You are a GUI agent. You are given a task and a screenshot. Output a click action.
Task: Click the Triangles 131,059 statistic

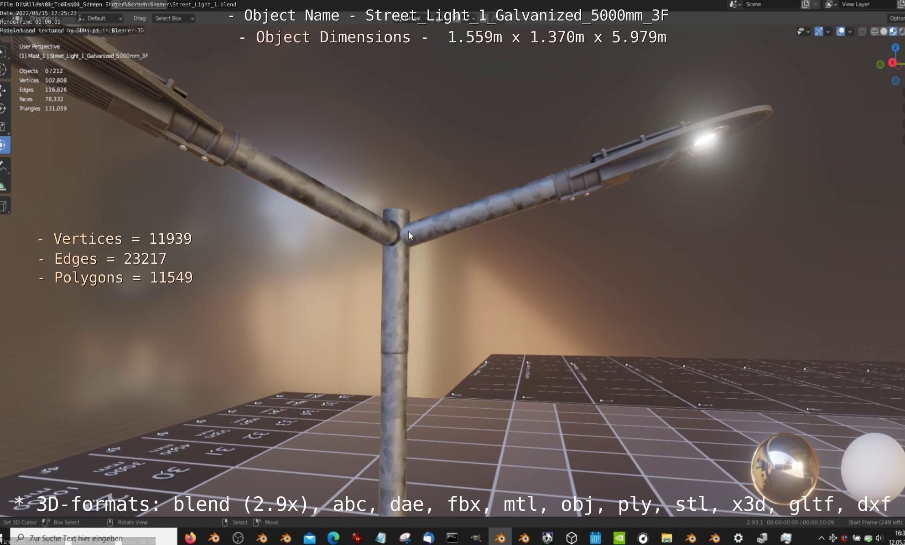click(x=43, y=108)
